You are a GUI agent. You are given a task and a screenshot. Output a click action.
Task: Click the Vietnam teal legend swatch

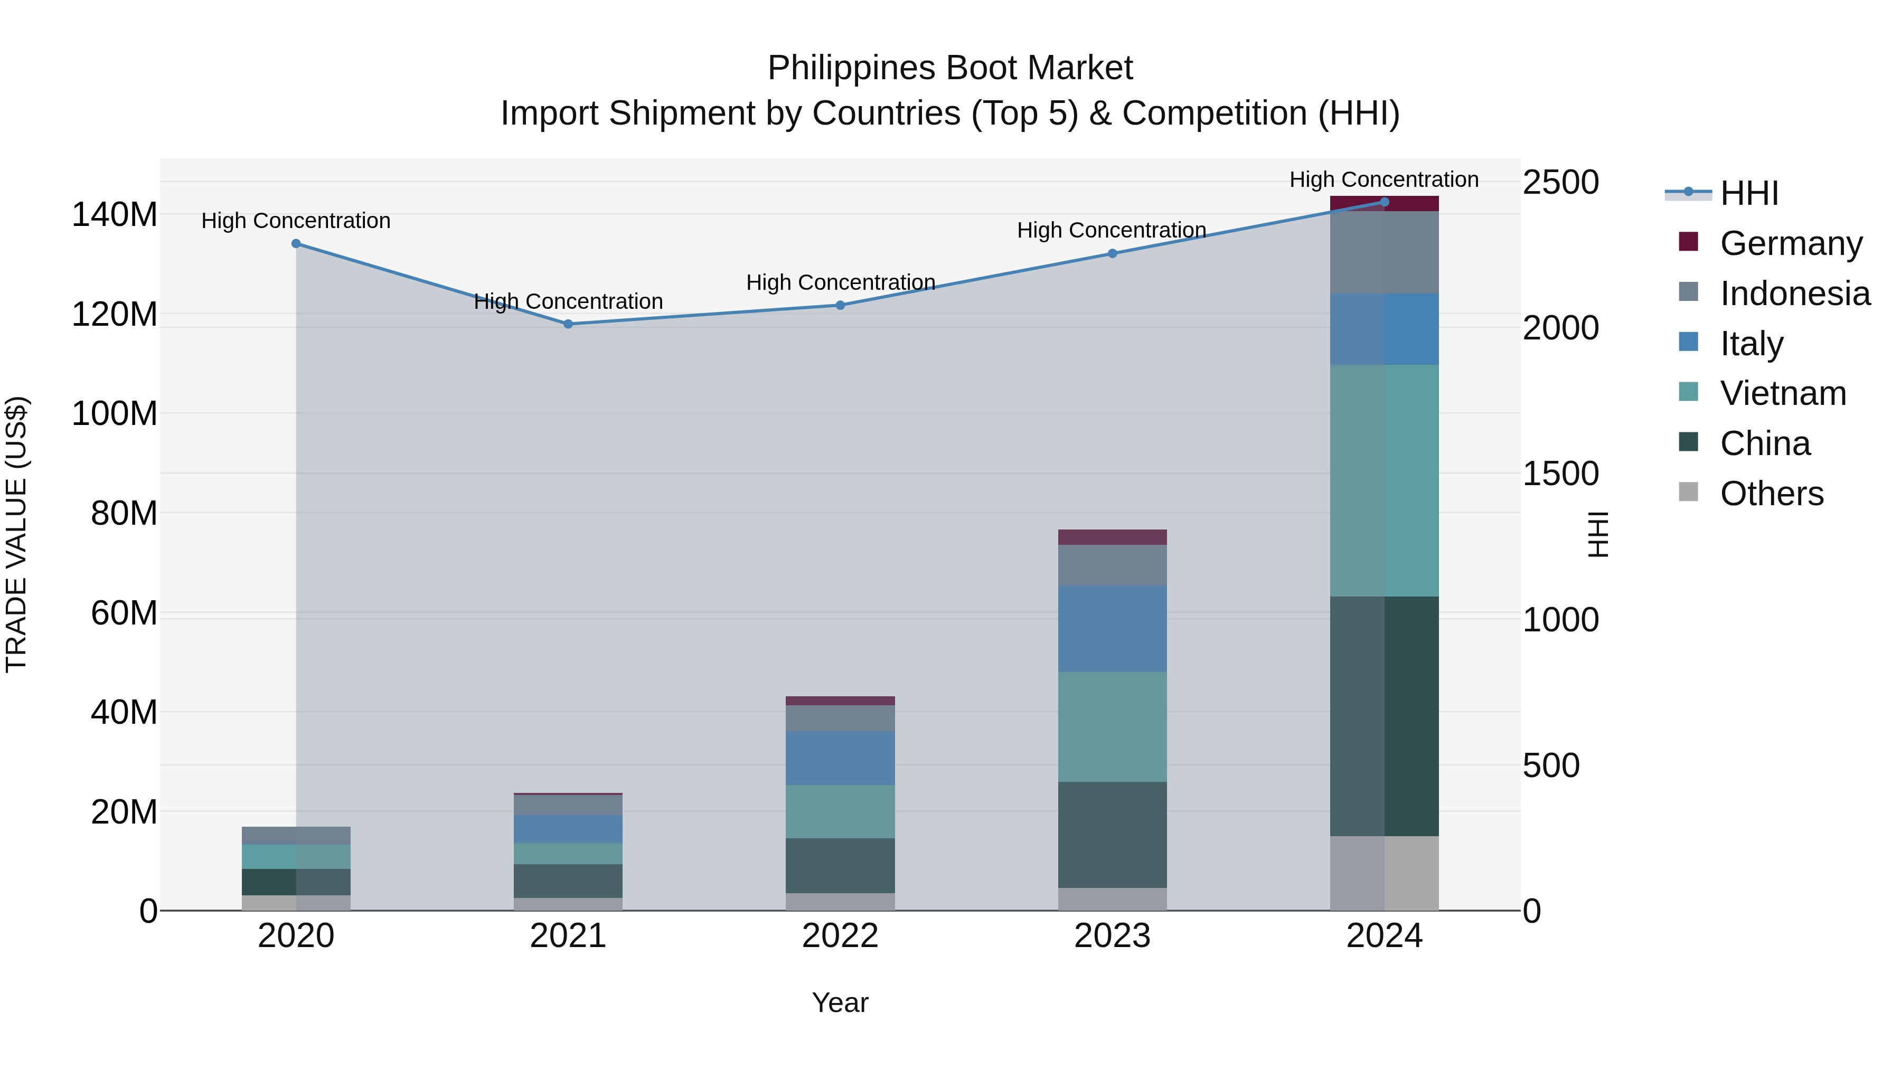1689,391
